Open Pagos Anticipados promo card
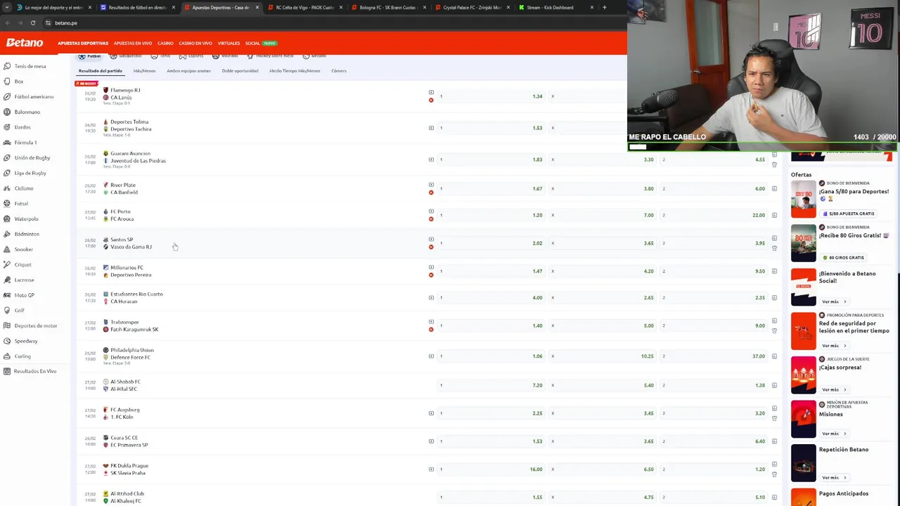Screen dimensions: 900x506 (841, 496)
